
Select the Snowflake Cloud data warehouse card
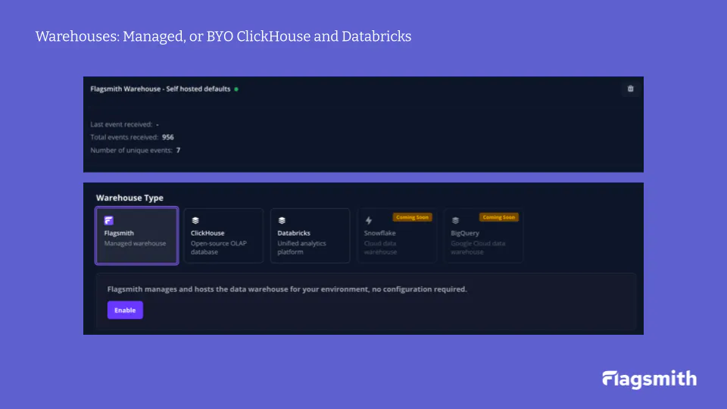point(397,236)
